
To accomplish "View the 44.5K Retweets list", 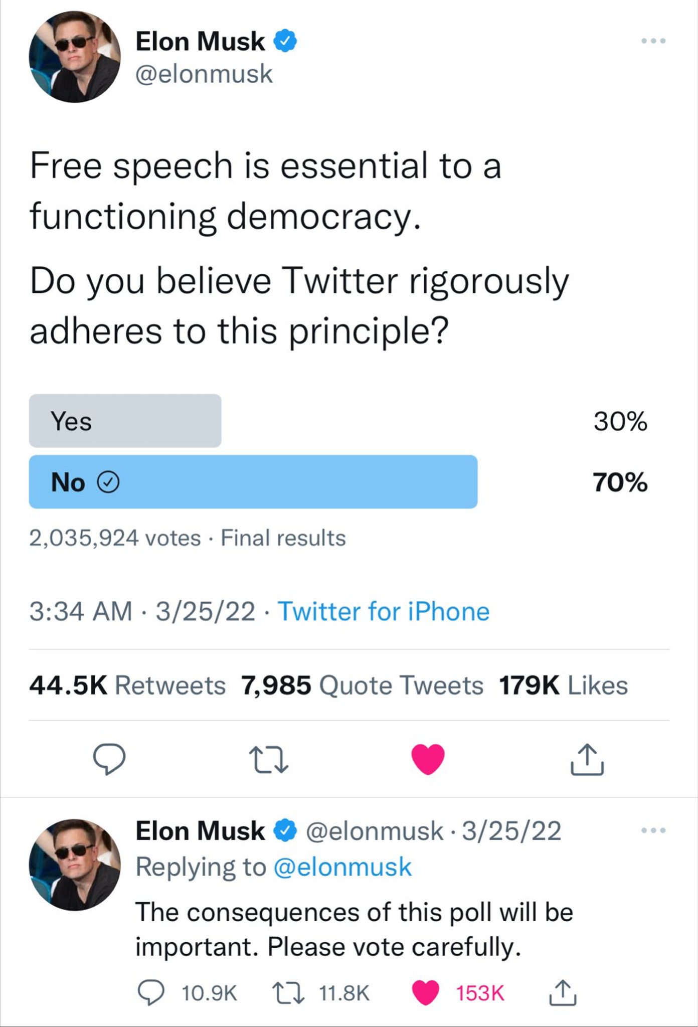I will tap(127, 685).
